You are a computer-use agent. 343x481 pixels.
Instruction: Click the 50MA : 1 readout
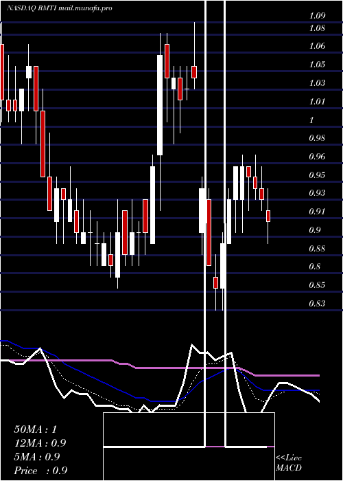coord(35,429)
